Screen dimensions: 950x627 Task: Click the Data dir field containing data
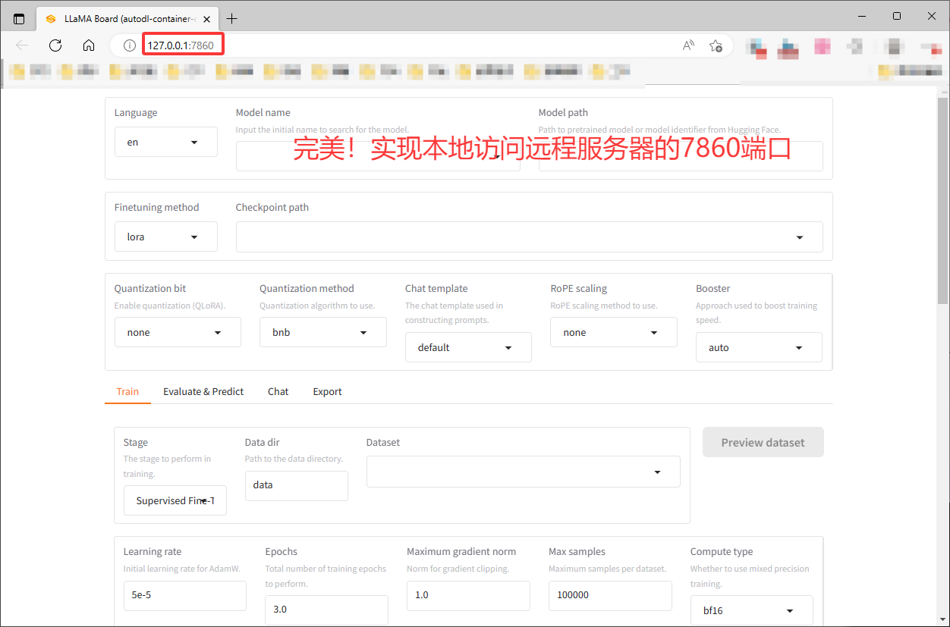296,485
